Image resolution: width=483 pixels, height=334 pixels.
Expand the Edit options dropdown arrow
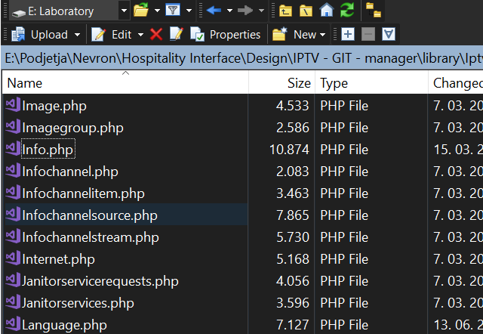pyautogui.click(x=140, y=34)
